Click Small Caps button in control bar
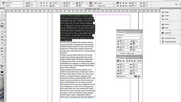Viewport: 181px width, 102px height. tap(41, 6)
